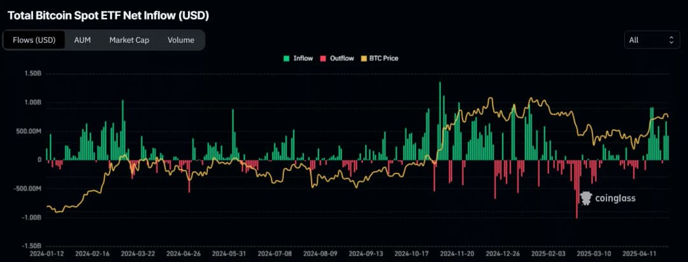Click the coinglass logo icon on the chart

click(585, 198)
